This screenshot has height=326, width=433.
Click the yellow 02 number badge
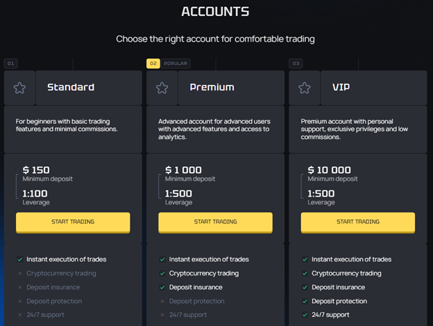pos(153,64)
